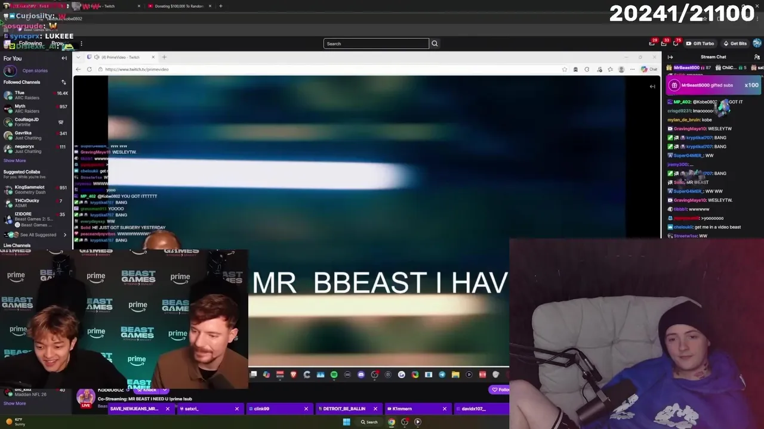Remove satxri_ co-streamer chip
Viewport: 764px width, 429px height.
[236, 409]
